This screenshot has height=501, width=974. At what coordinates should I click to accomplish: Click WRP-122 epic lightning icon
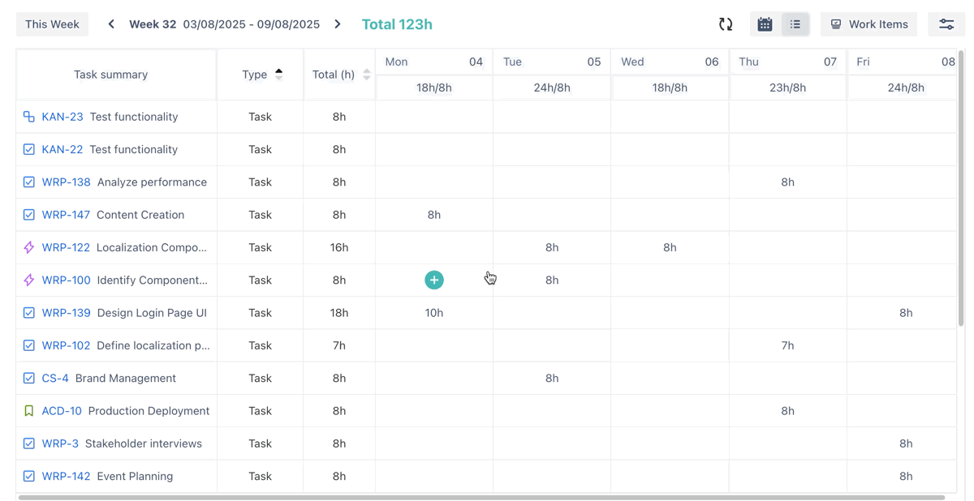click(x=29, y=247)
